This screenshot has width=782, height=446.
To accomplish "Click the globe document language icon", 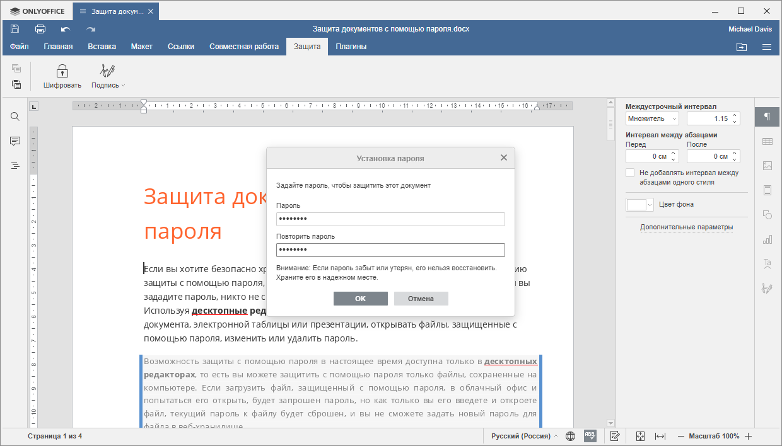I will 571,436.
